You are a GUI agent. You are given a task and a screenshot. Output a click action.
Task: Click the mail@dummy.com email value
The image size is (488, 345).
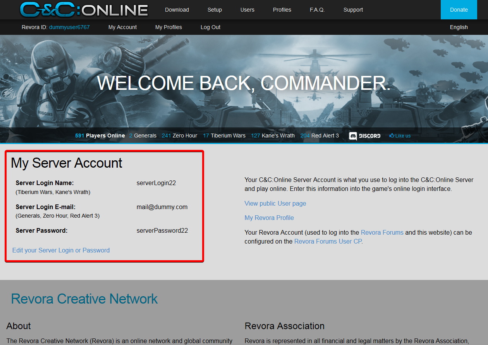coord(162,207)
